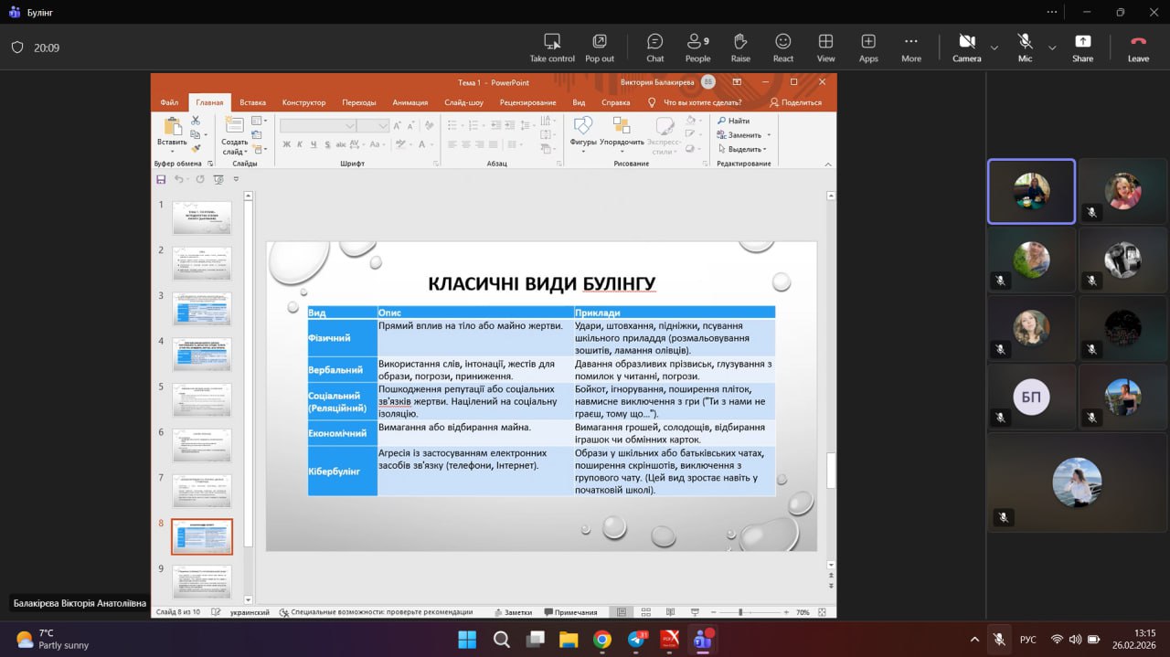The width and height of the screenshot is (1170, 657).
Task: Click Pop out shared content
Action: click(x=600, y=48)
